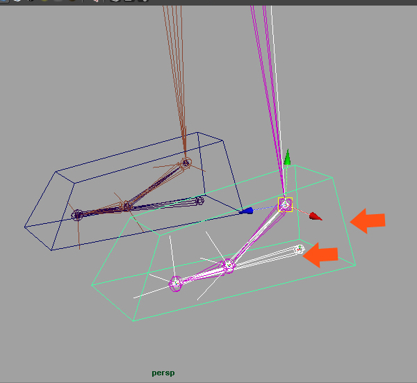The width and height of the screenshot is (417, 383).
Task: Select the magenta ball joint of the right foot
Action: point(229,266)
